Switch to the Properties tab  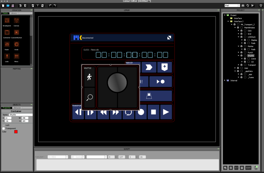[x=6, y=108]
